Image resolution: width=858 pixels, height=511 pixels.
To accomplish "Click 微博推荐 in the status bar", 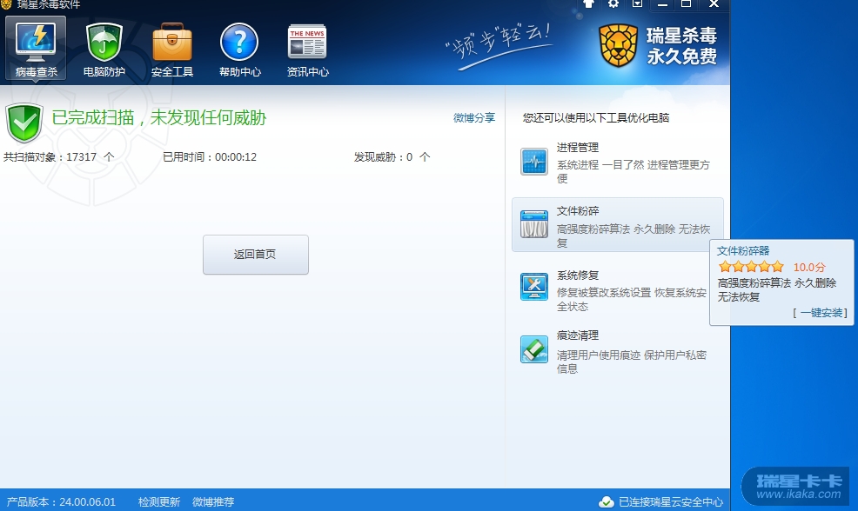I will (x=213, y=501).
